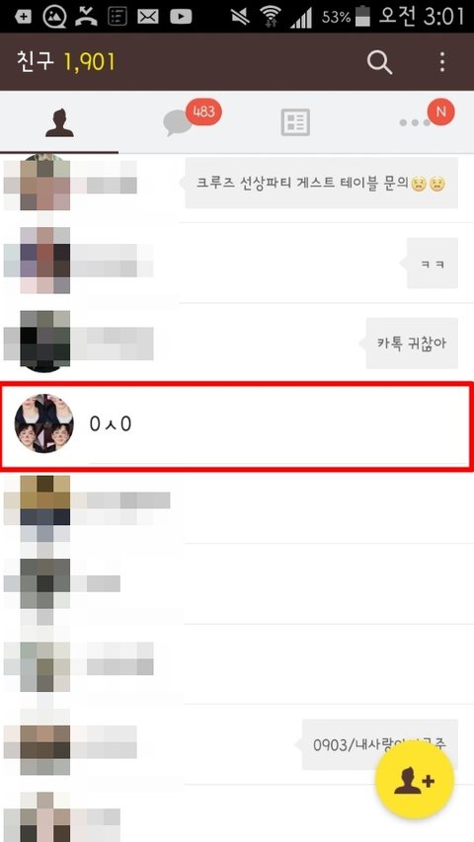Select the friend named 0ㅅ0
474x842 pixels.
tap(237, 424)
